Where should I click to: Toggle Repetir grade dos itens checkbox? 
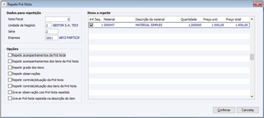pyautogui.click(x=10, y=68)
